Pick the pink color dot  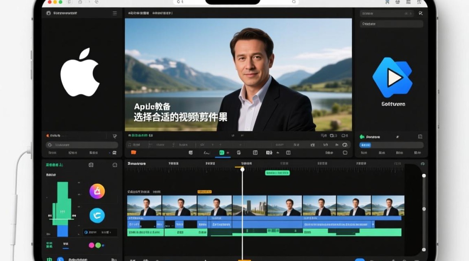[91, 245]
